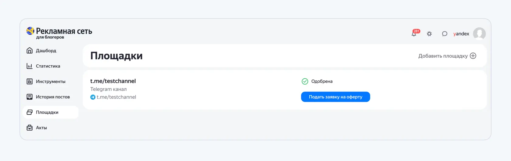Open the История постов section

point(53,97)
